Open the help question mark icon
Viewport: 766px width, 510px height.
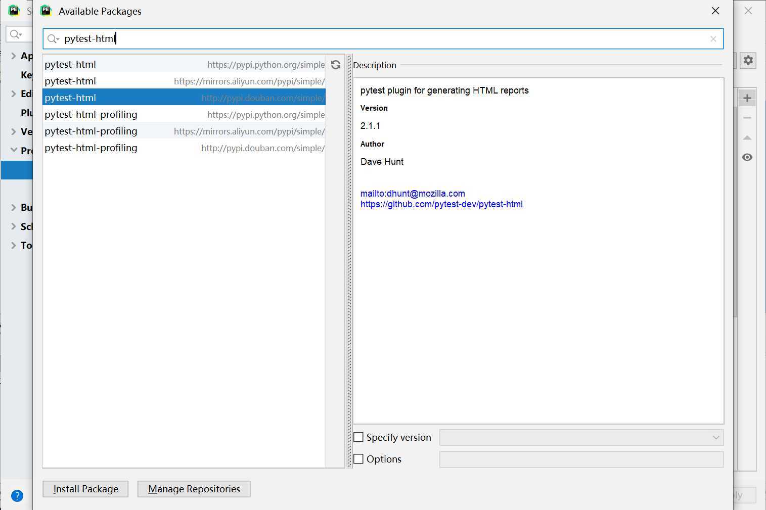click(x=17, y=496)
